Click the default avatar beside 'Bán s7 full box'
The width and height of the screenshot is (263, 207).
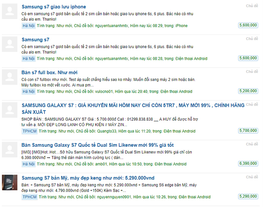[x=10, y=77]
